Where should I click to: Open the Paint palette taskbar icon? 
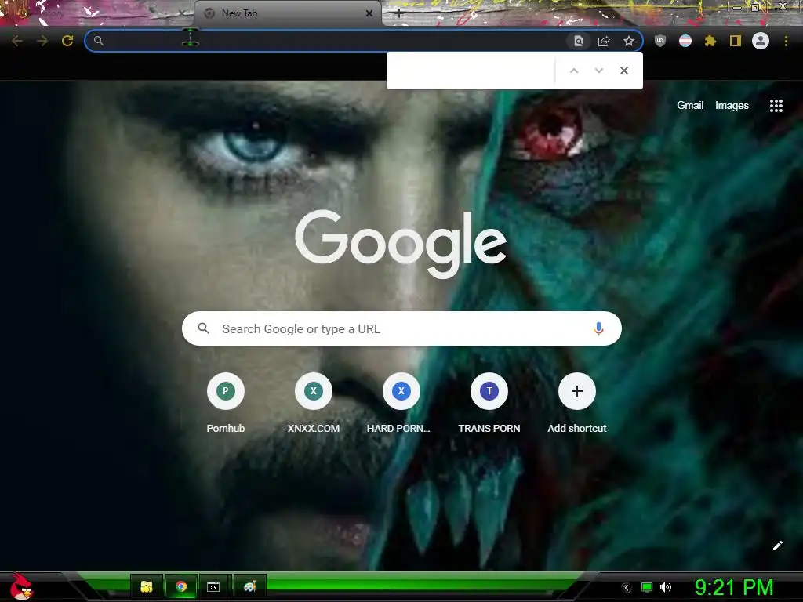pyautogui.click(x=250, y=586)
